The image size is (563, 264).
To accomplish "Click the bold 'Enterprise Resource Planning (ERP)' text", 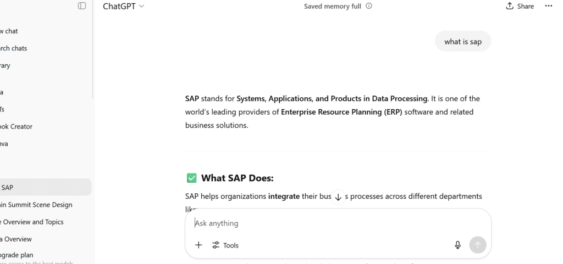I will tap(342, 112).
